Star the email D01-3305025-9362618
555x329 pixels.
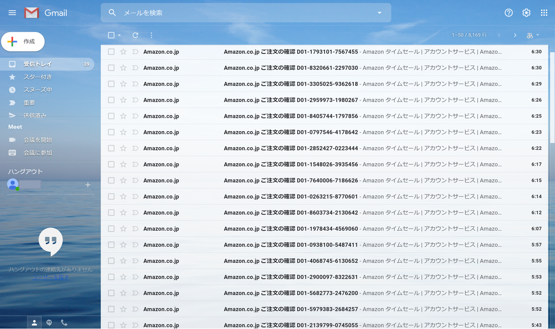point(123,84)
